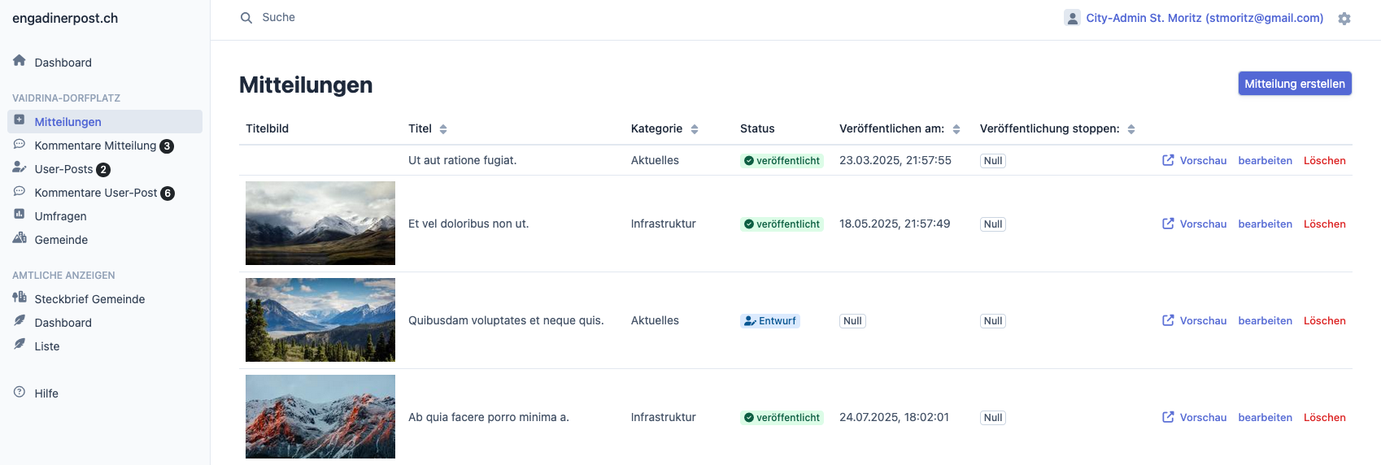Sort by Veröffentlichen am date
The width and height of the screenshot is (1381, 465).
(x=956, y=129)
